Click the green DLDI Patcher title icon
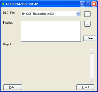The image size is (98, 92). (3, 4)
